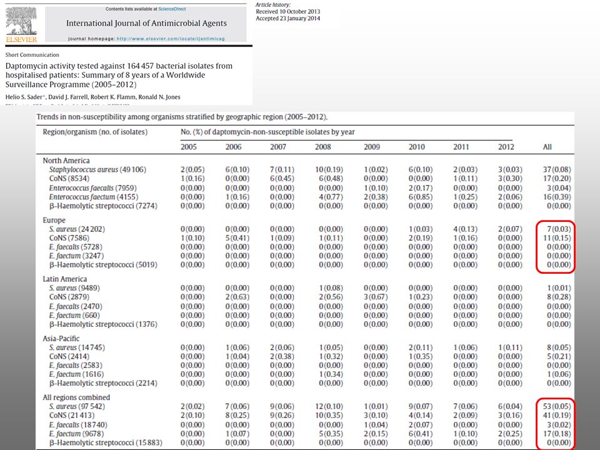This screenshot has width=600, height=450.
Task: Click row label 'E. faecalis (5728)'
Action: coord(76,247)
